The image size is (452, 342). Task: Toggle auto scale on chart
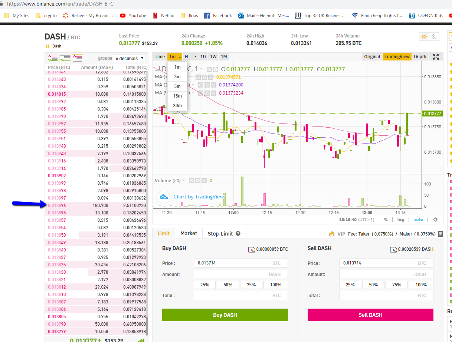[418, 220]
